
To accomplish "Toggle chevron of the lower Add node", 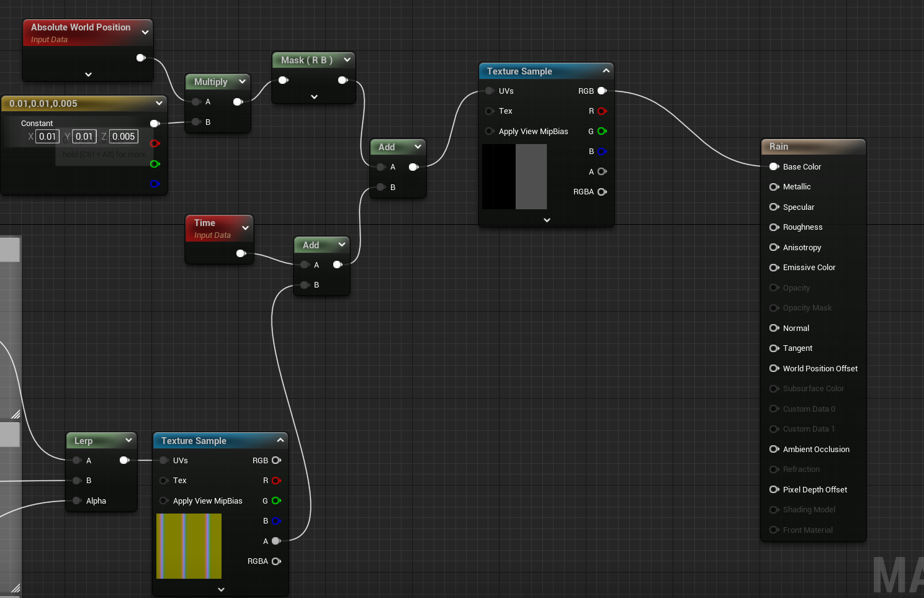I will click(342, 245).
